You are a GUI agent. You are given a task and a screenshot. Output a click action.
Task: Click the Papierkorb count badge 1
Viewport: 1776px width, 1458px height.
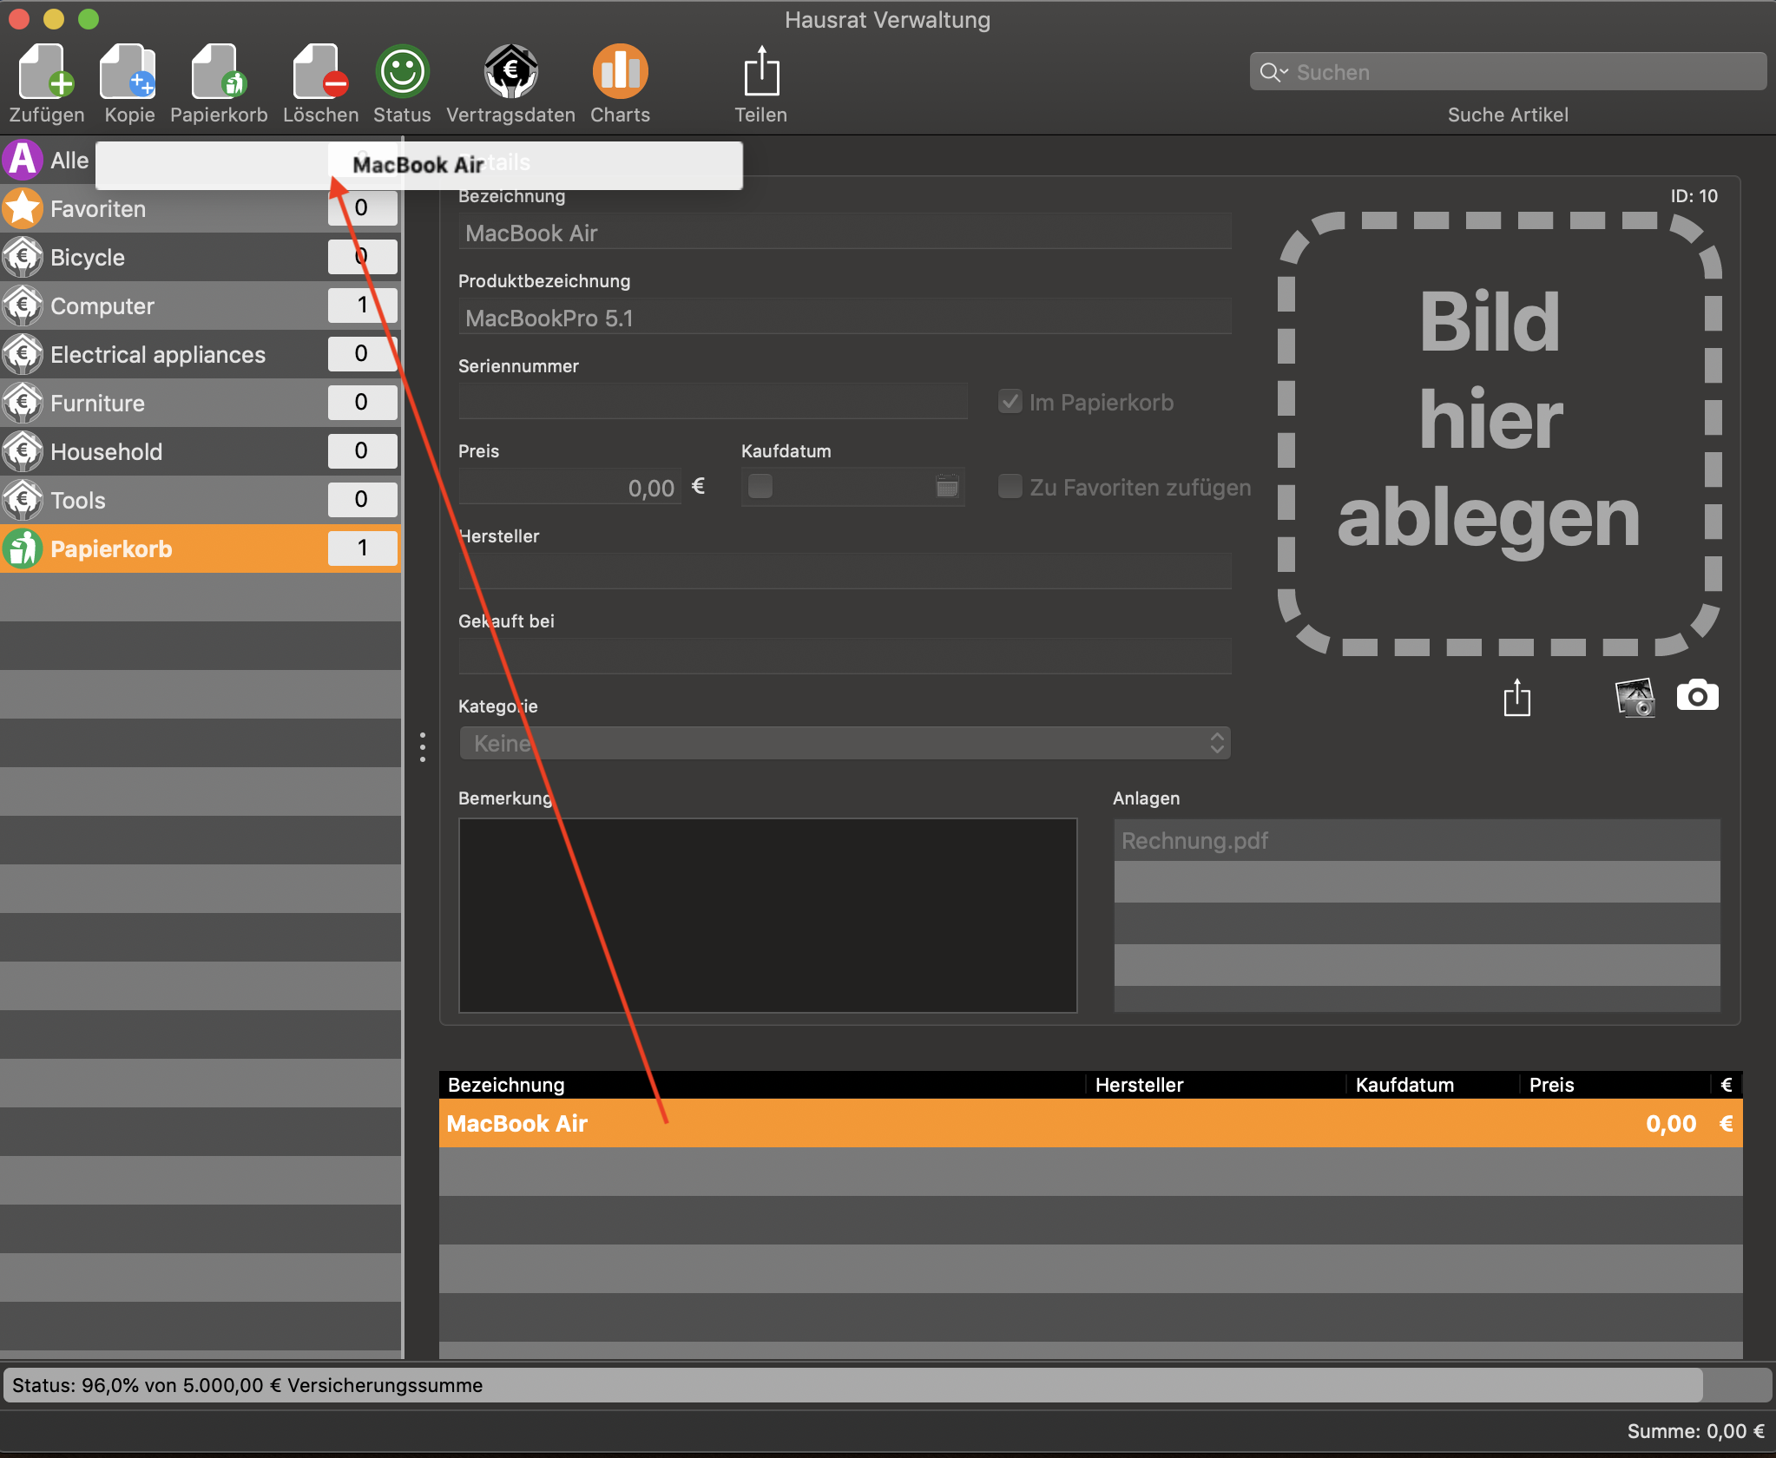[362, 548]
